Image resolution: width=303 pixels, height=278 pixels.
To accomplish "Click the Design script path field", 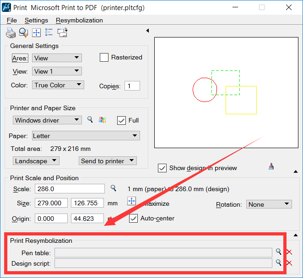I will pos(163,263).
